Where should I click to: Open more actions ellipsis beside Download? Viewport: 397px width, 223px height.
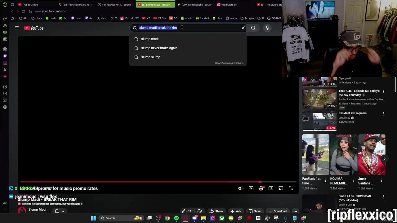295,211
